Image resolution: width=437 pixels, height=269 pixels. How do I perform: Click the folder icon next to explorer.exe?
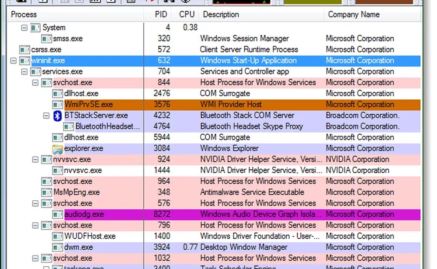57,149
